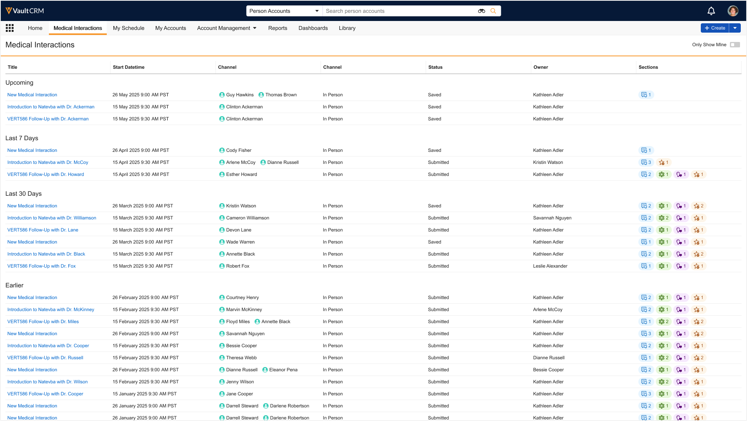Click the binoculars advanced search icon
This screenshot has height=421, width=747.
tap(481, 11)
